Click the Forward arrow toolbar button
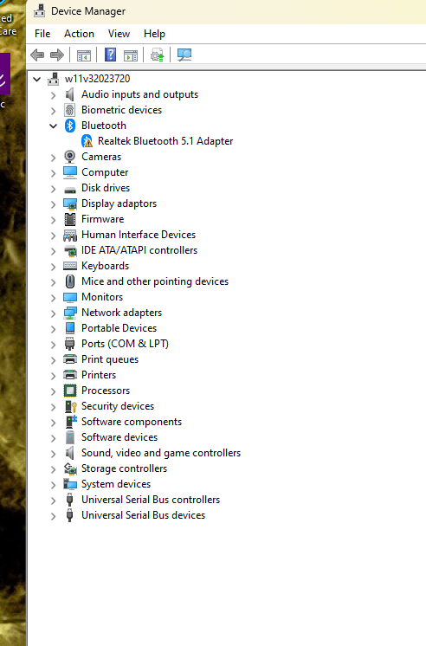 coord(57,55)
